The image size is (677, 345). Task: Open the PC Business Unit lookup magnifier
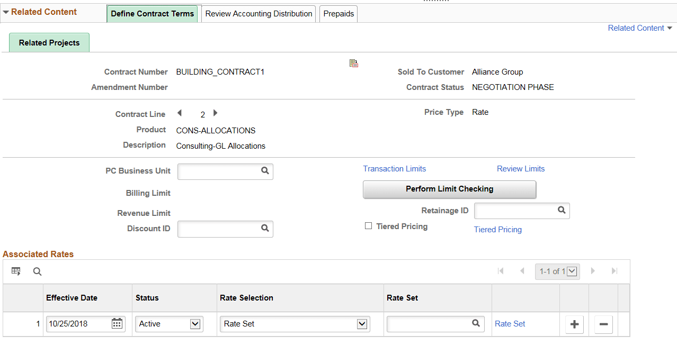265,171
